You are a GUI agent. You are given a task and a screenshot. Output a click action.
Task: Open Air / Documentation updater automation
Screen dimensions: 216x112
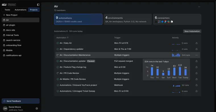coord(73,61)
